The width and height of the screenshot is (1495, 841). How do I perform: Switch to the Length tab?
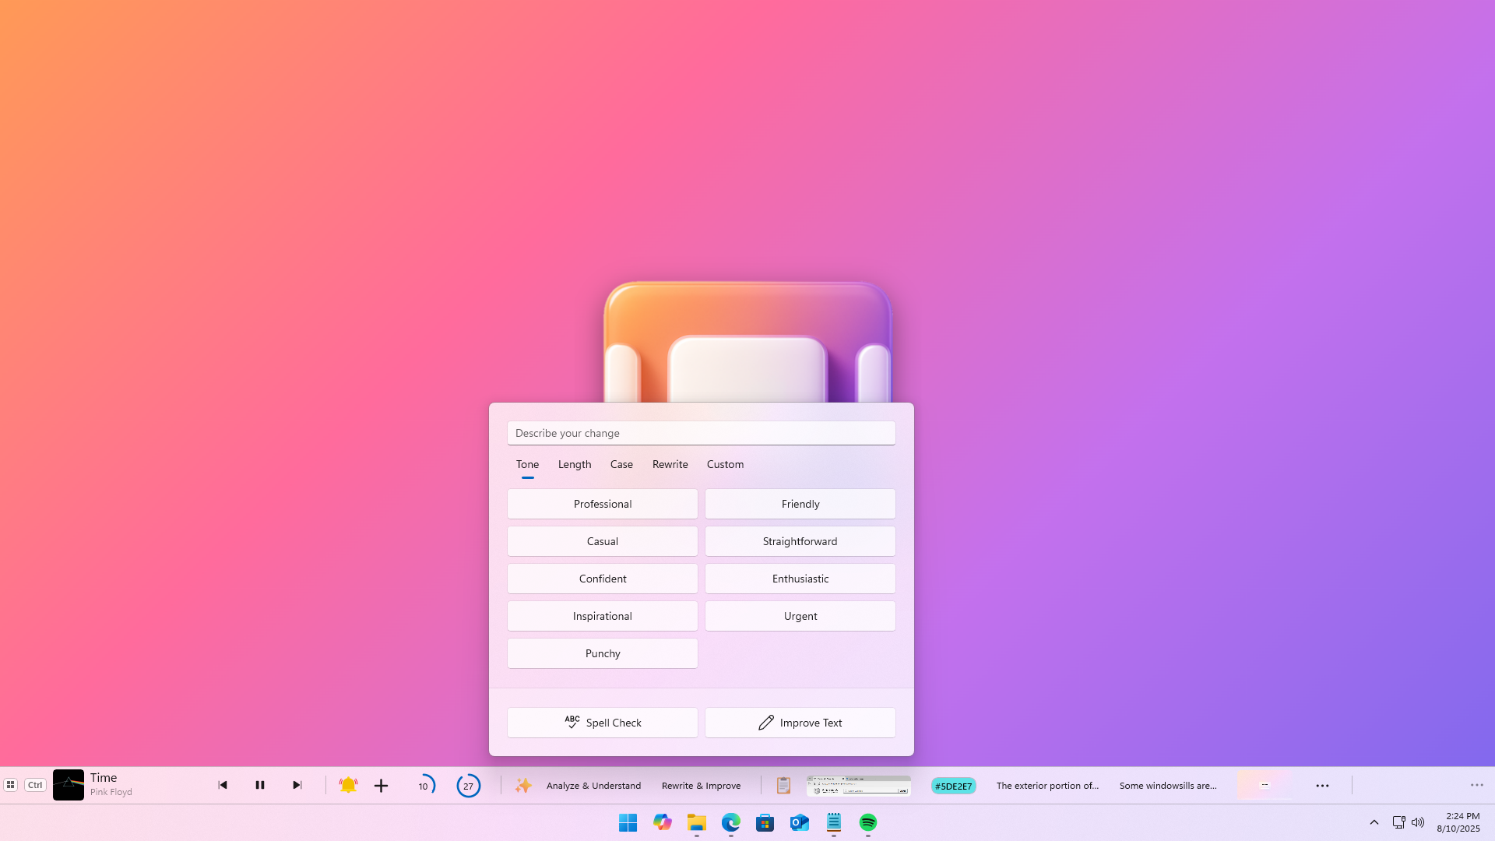point(575,464)
